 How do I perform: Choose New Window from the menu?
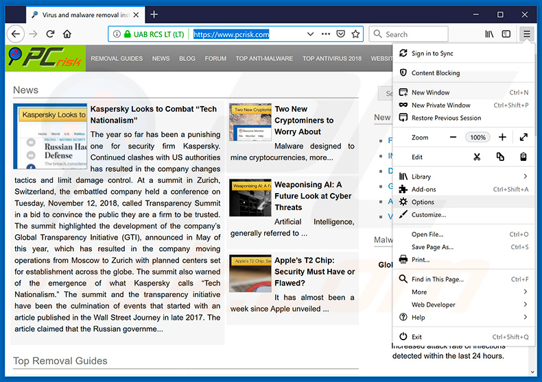463,92
